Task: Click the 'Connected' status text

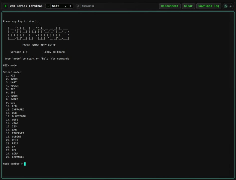Action: click(x=88, y=6)
